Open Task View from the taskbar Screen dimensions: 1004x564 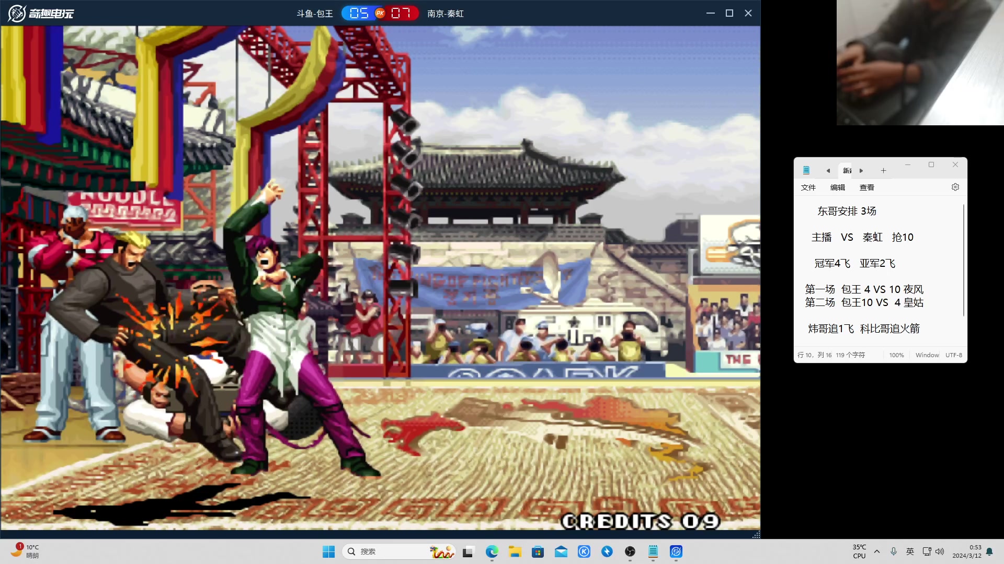(x=468, y=551)
